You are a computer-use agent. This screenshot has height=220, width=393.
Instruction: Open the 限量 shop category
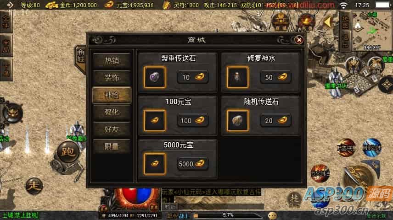(112, 146)
